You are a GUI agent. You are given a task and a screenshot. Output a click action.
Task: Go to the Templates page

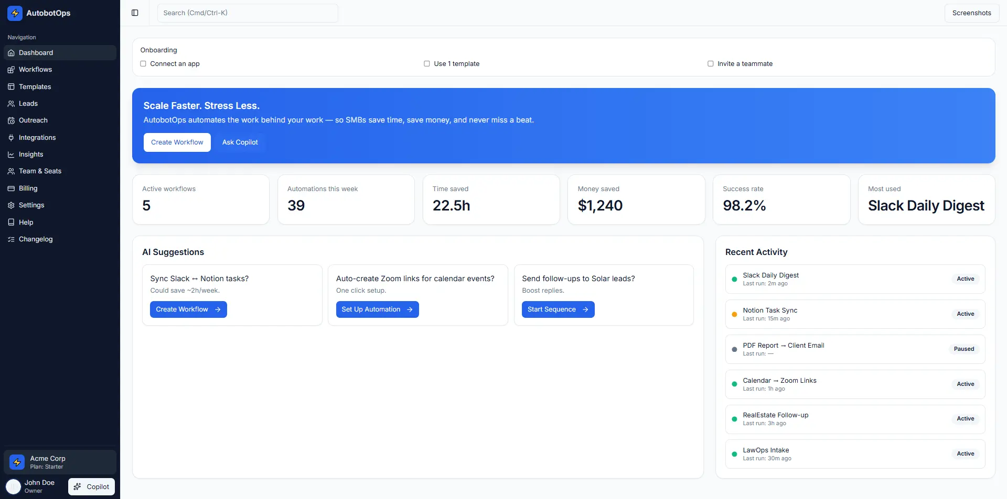60,87
